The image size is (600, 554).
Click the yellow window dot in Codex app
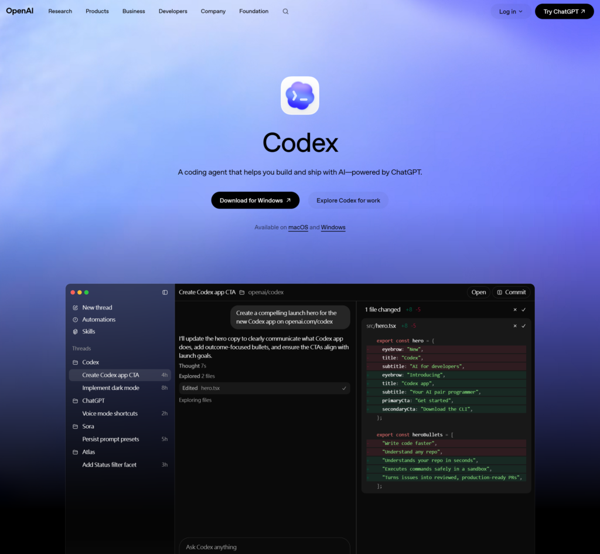point(80,292)
